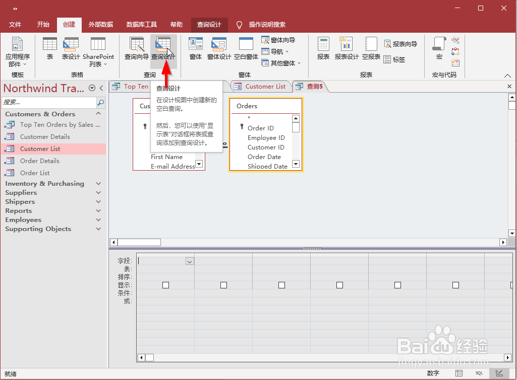Screen dimensions: 517x380
Task: Click Table Design (表设计) icon
Action: point(71,48)
